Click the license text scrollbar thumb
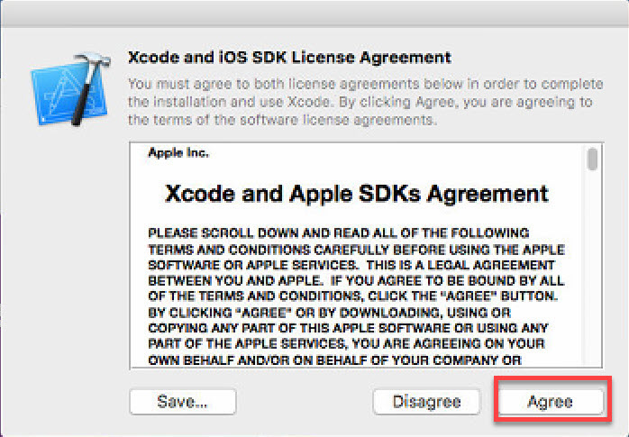This screenshot has width=629, height=437. click(592, 159)
